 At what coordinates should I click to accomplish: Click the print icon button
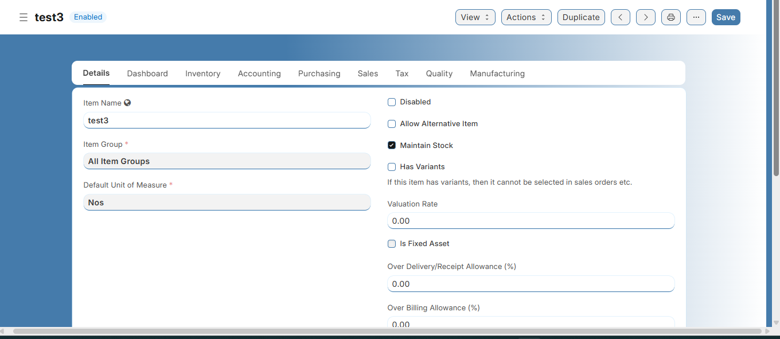670,17
